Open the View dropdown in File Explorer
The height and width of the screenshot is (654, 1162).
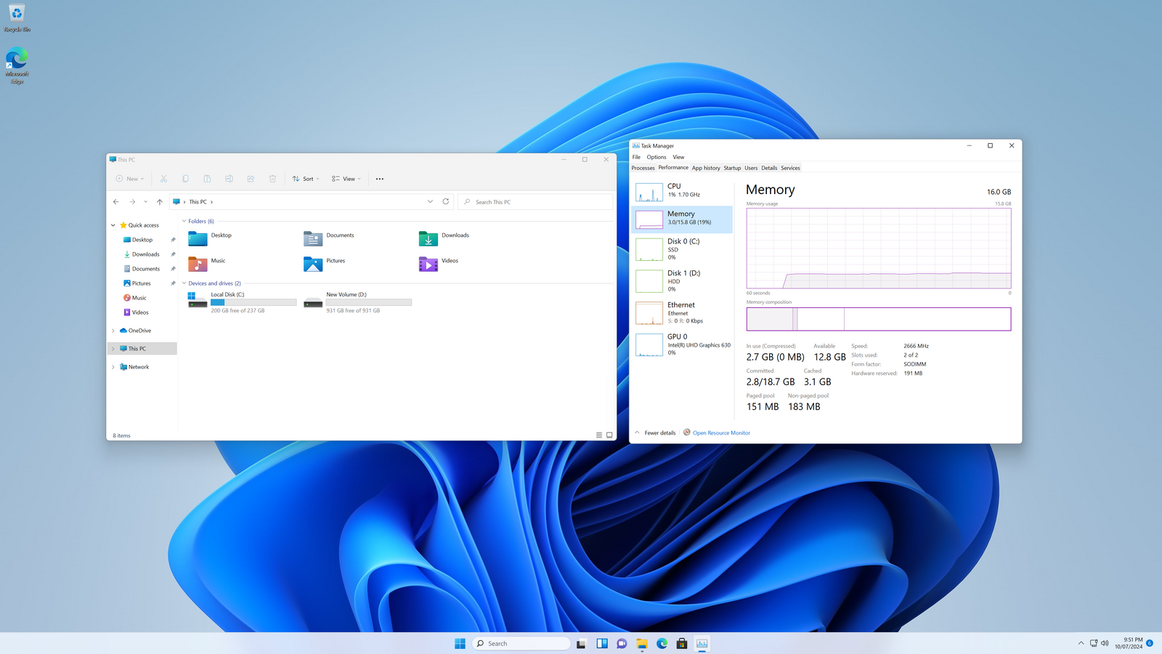pos(346,179)
